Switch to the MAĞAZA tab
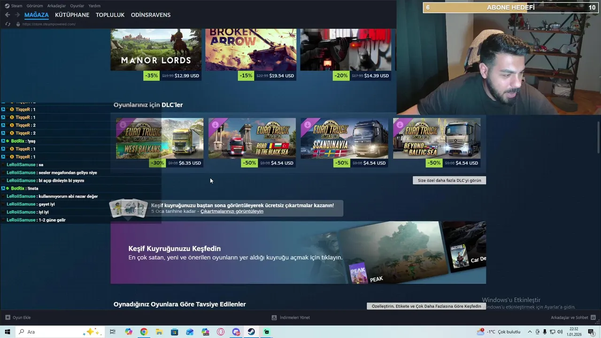The image size is (601, 338). 37,15
